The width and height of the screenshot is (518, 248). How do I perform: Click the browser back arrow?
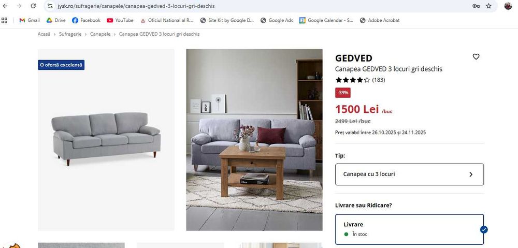pos(5,6)
